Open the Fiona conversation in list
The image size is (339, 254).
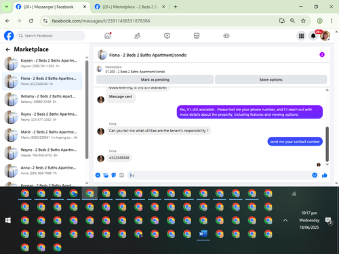(42, 81)
